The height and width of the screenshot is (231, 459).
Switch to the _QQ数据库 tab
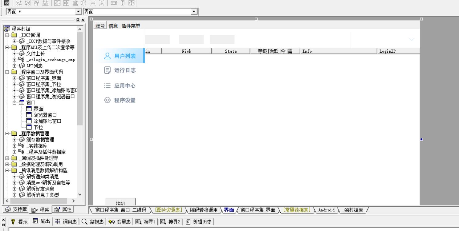coord(352,210)
